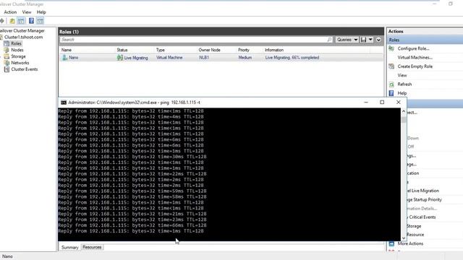Screen dimensions: 463x260
Task: Sort by Information column header
Action: [274, 50]
